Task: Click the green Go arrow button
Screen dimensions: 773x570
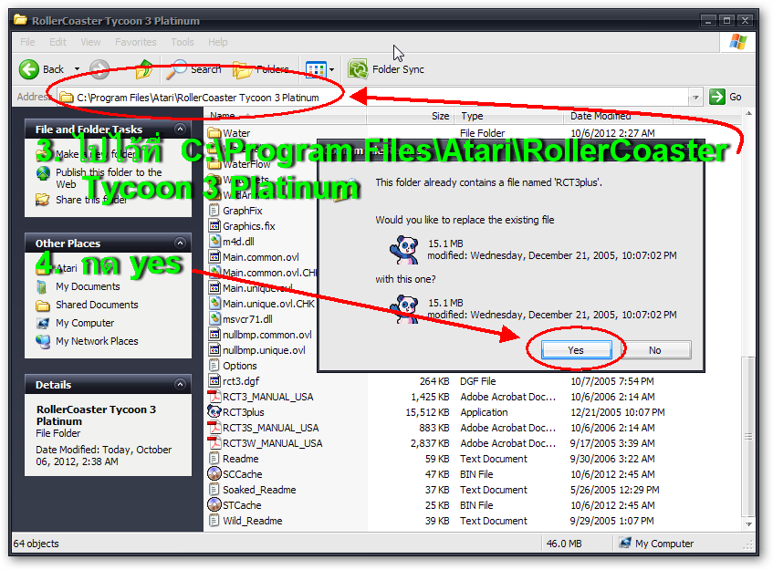Action: [717, 97]
